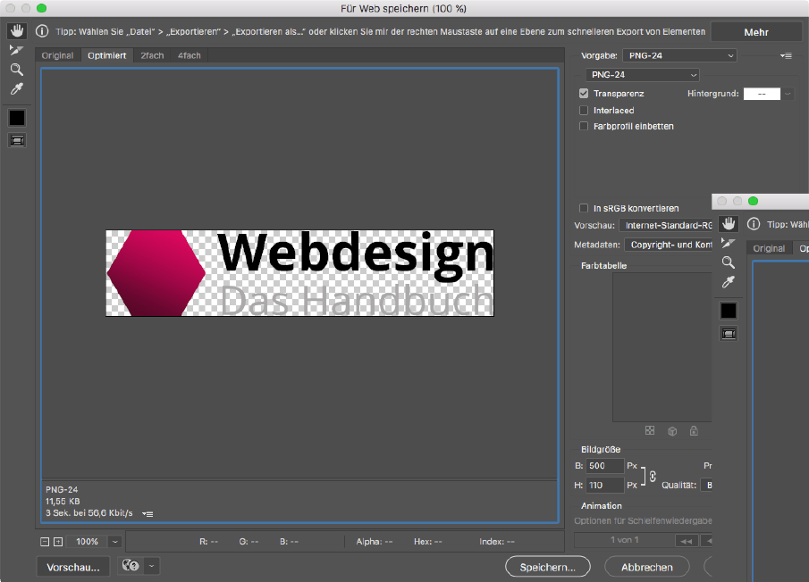Open the Vorschau Internet-Standard-RGB dropdown

666,226
